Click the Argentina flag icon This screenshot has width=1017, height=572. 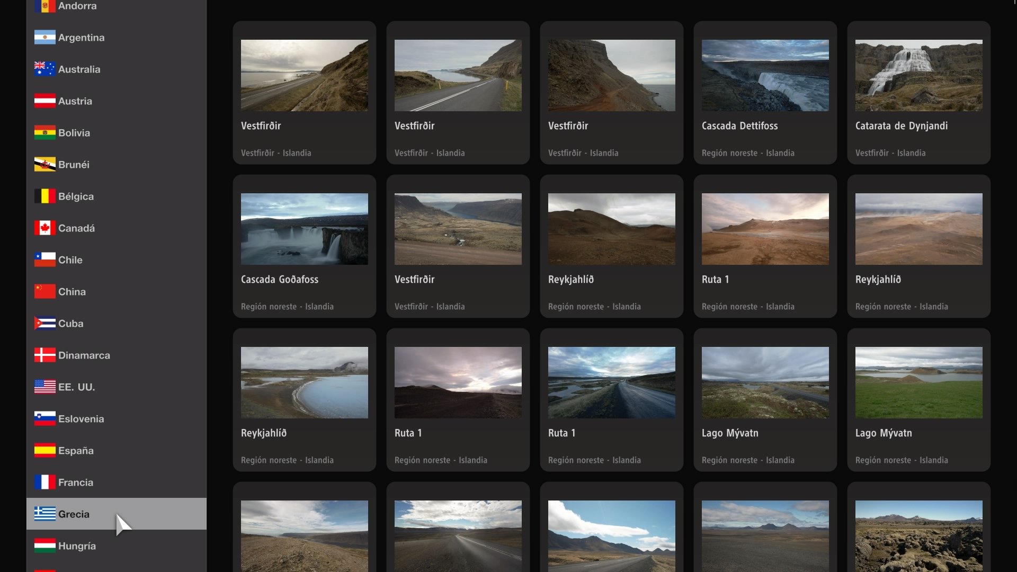click(x=44, y=38)
